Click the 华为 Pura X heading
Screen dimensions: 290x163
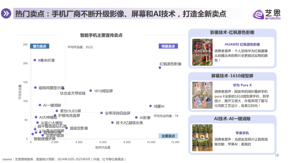pyautogui.click(x=242, y=85)
